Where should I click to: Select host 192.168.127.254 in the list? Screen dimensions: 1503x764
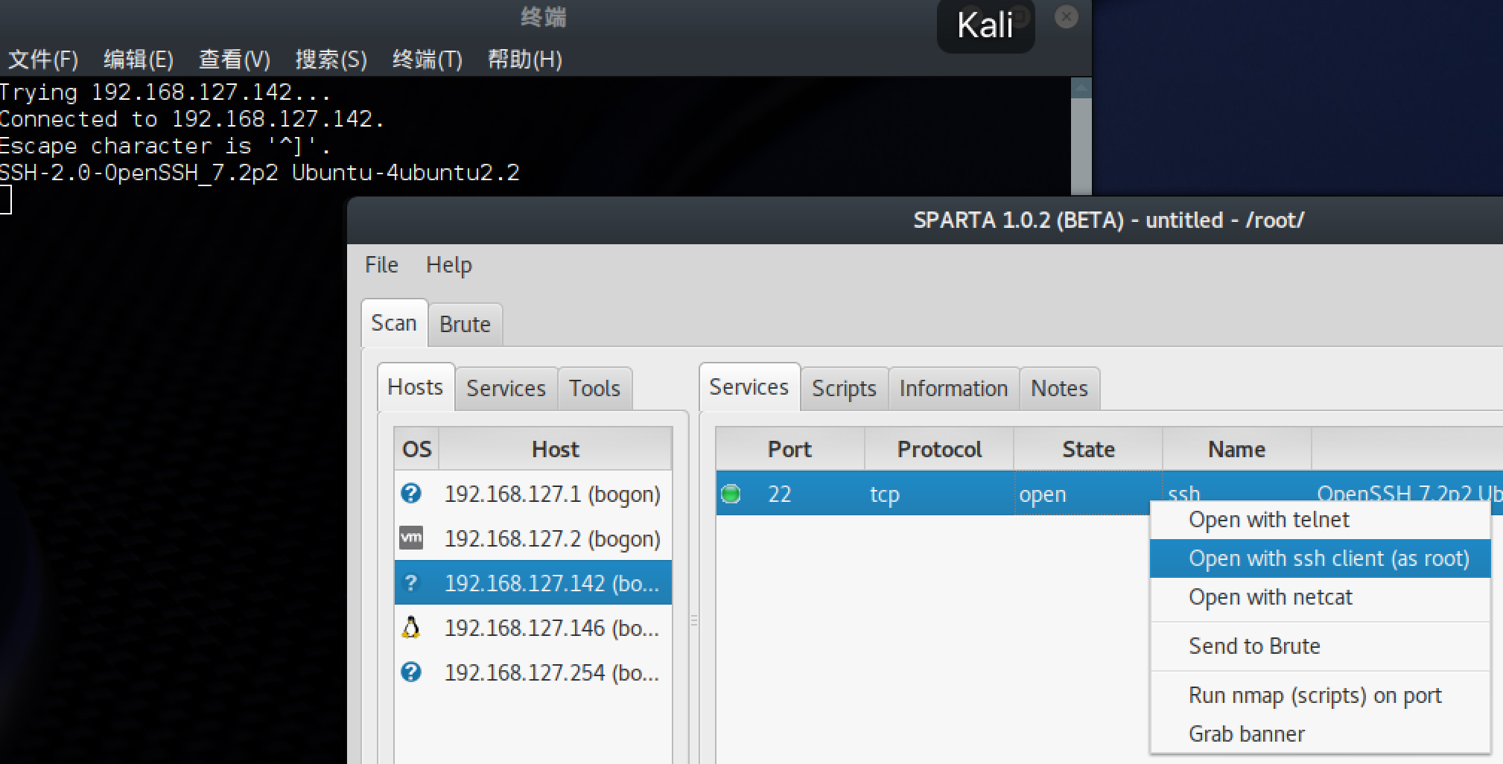[x=533, y=672]
